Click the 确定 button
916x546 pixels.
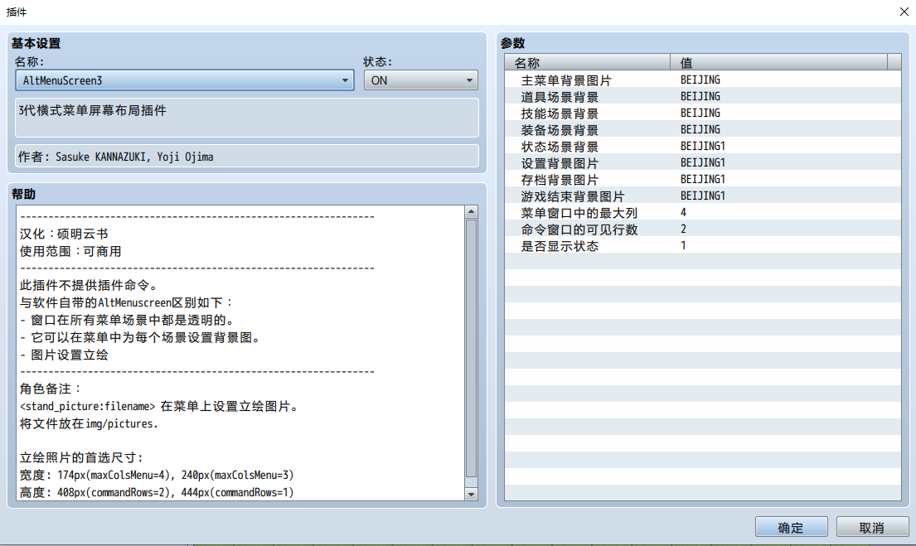(x=791, y=527)
